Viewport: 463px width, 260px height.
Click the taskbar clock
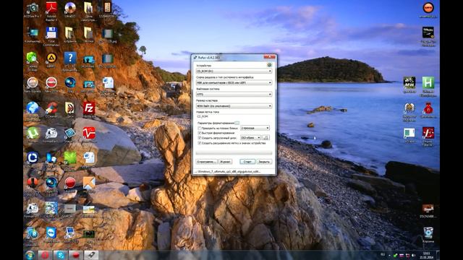coord(426,255)
